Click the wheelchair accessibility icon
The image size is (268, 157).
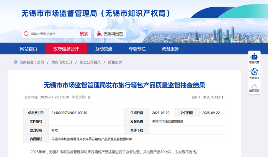99,34
